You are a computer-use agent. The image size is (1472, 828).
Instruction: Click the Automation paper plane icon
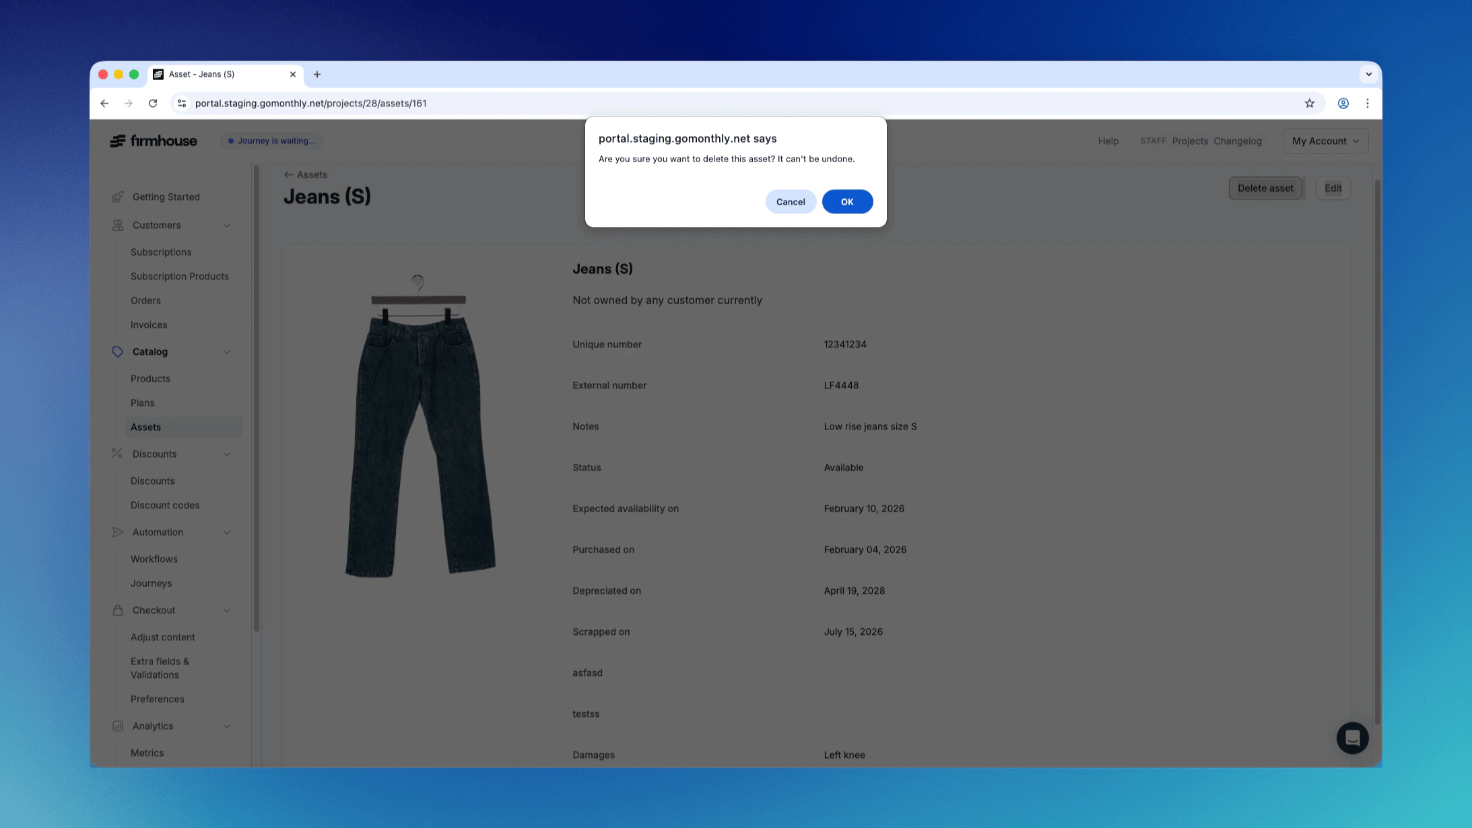click(x=118, y=532)
